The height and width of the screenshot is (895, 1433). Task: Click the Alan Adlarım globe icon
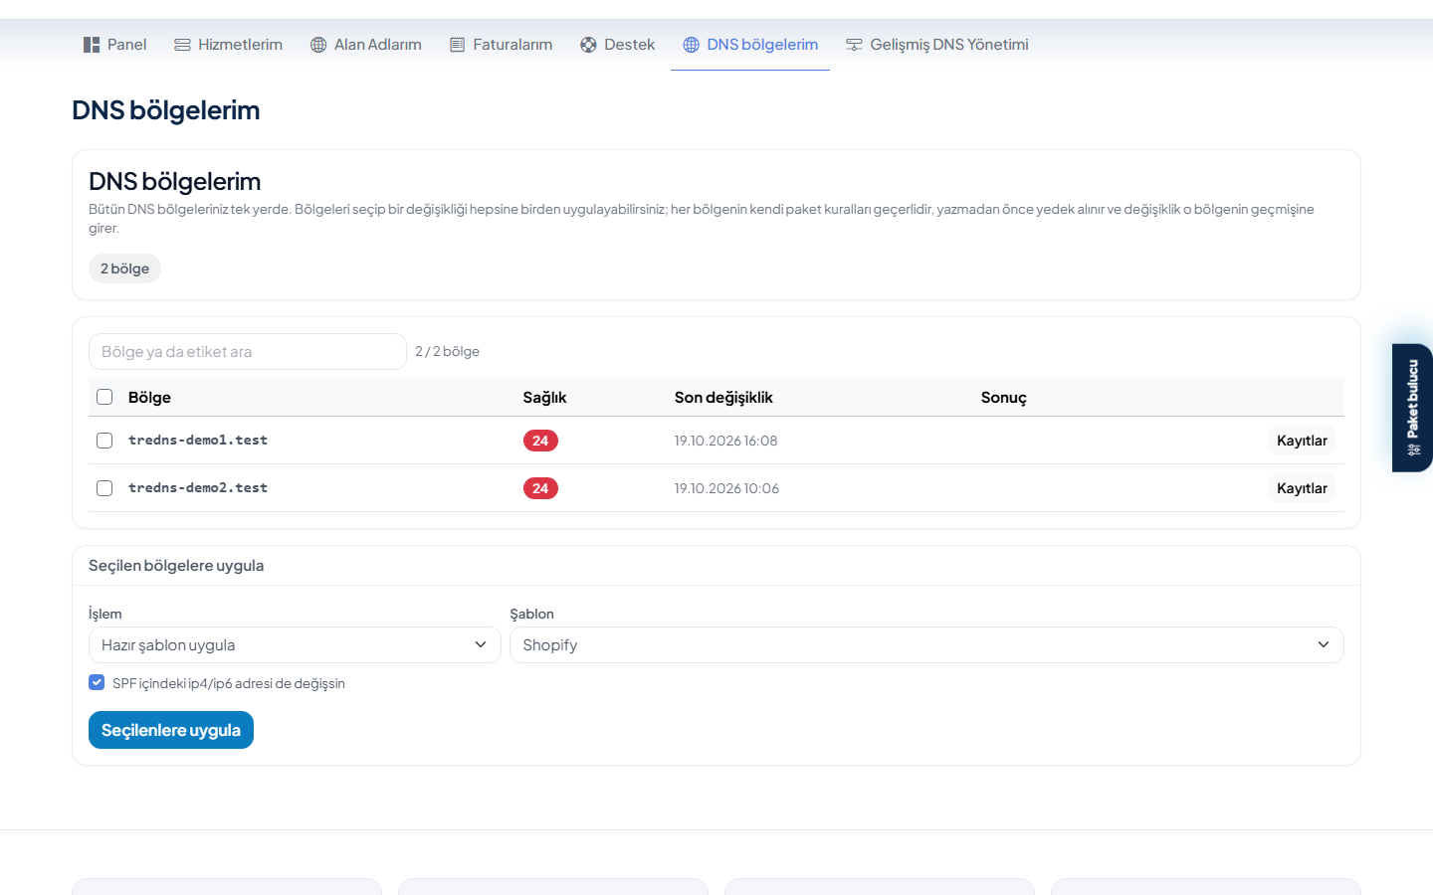(318, 45)
